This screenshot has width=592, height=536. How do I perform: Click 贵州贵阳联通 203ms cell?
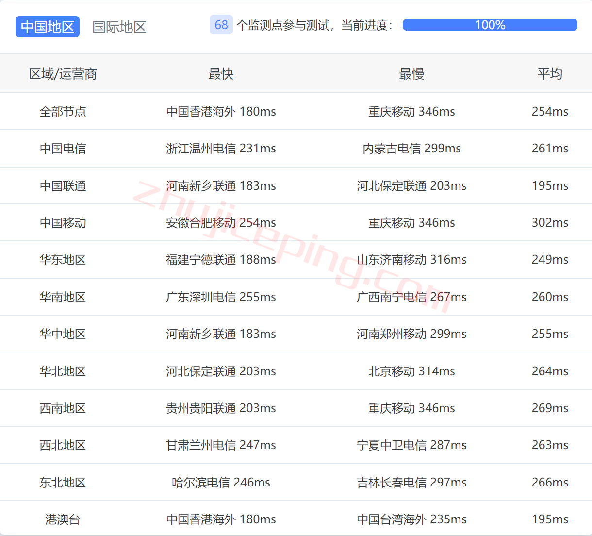pos(221,408)
